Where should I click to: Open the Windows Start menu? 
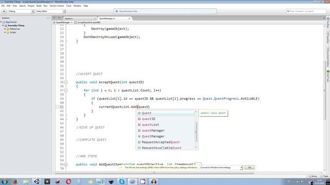pyautogui.click(x=4, y=181)
